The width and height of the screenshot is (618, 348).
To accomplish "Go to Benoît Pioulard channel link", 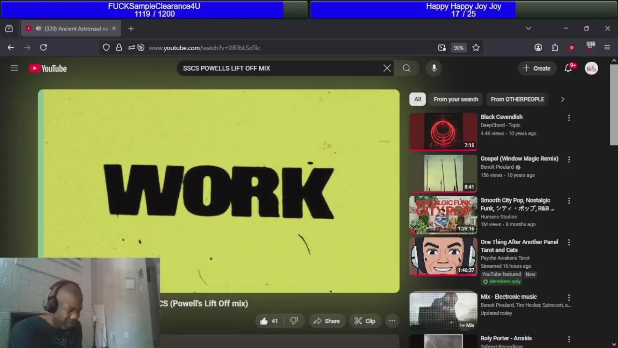I will click(x=497, y=167).
